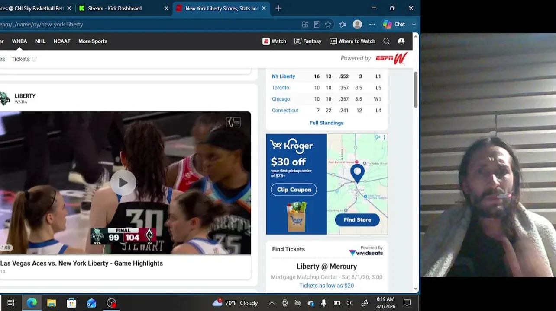Click the Meet Now tray icon

click(x=285, y=303)
